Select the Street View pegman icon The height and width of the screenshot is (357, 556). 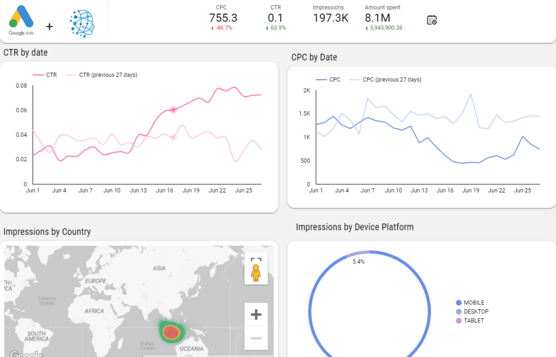tap(256, 274)
